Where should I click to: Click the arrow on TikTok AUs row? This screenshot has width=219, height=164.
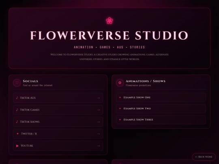click(x=99, y=98)
